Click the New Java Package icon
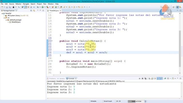 53,7
